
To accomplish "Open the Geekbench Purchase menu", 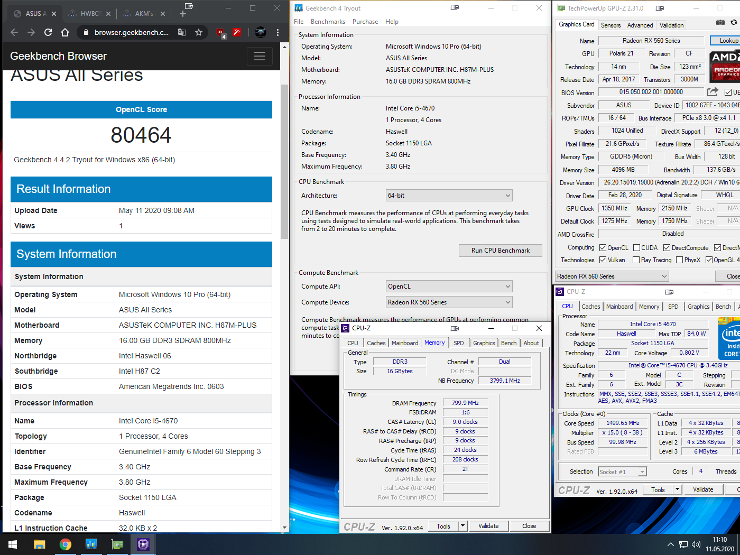I will (365, 22).
